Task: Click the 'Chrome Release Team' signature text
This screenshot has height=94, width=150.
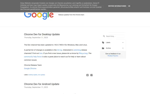Action: 33,65
